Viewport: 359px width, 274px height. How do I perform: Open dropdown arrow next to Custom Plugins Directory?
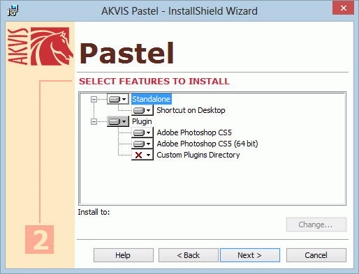149,155
